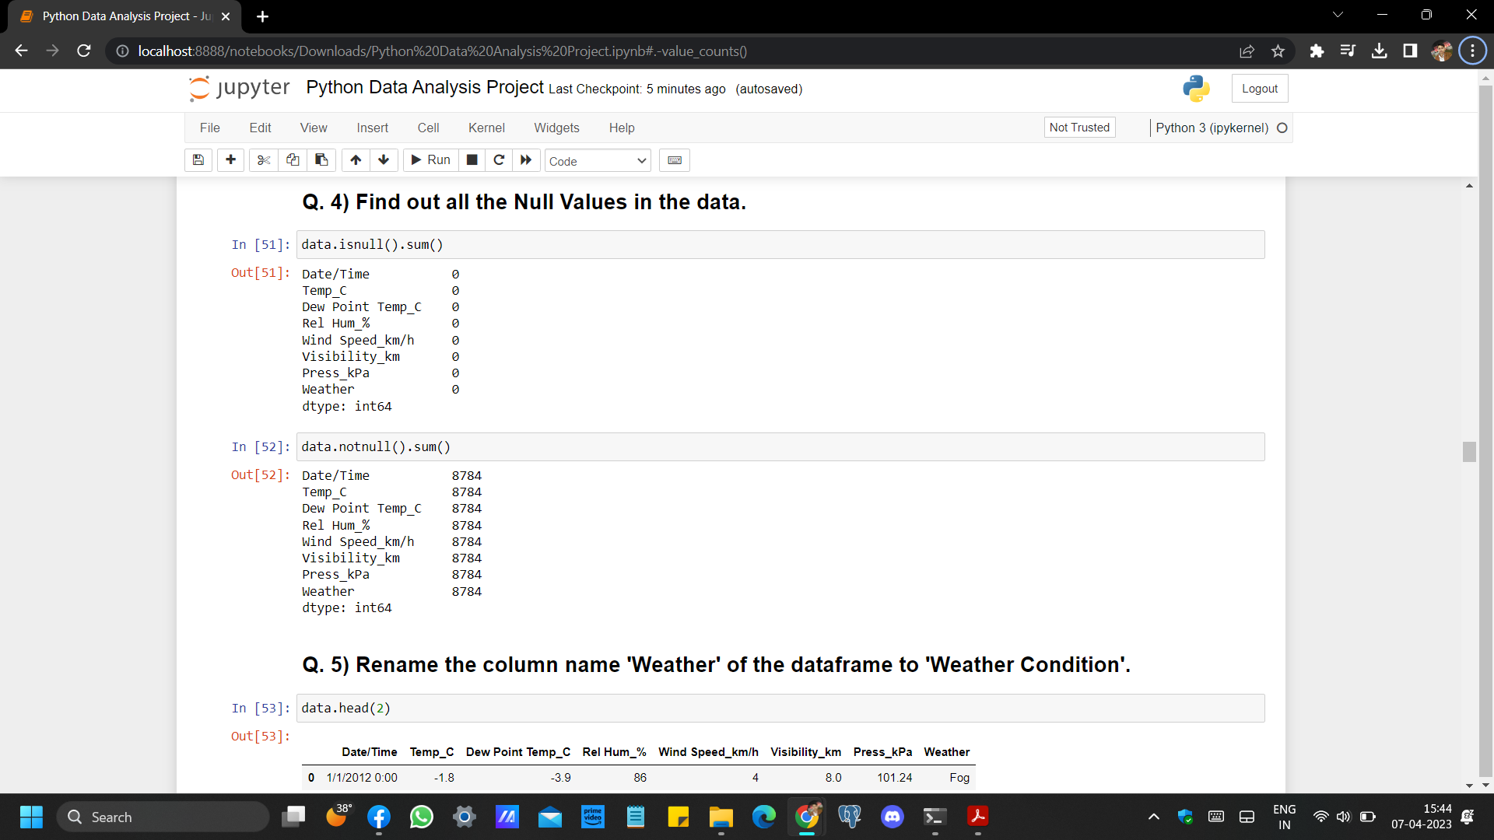Image resolution: width=1494 pixels, height=840 pixels.
Task: Open the Widgets menu
Action: (x=556, y=128)
